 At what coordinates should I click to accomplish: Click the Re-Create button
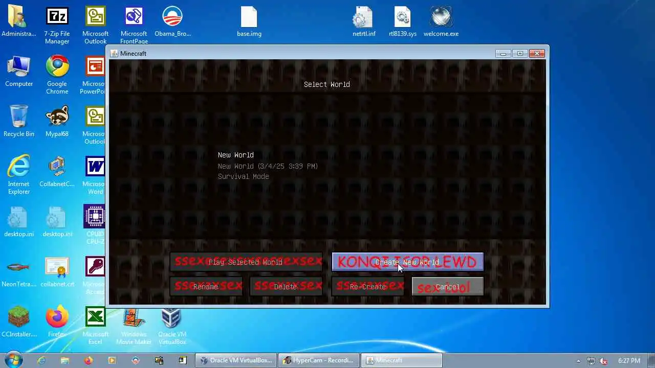(368, 287)
